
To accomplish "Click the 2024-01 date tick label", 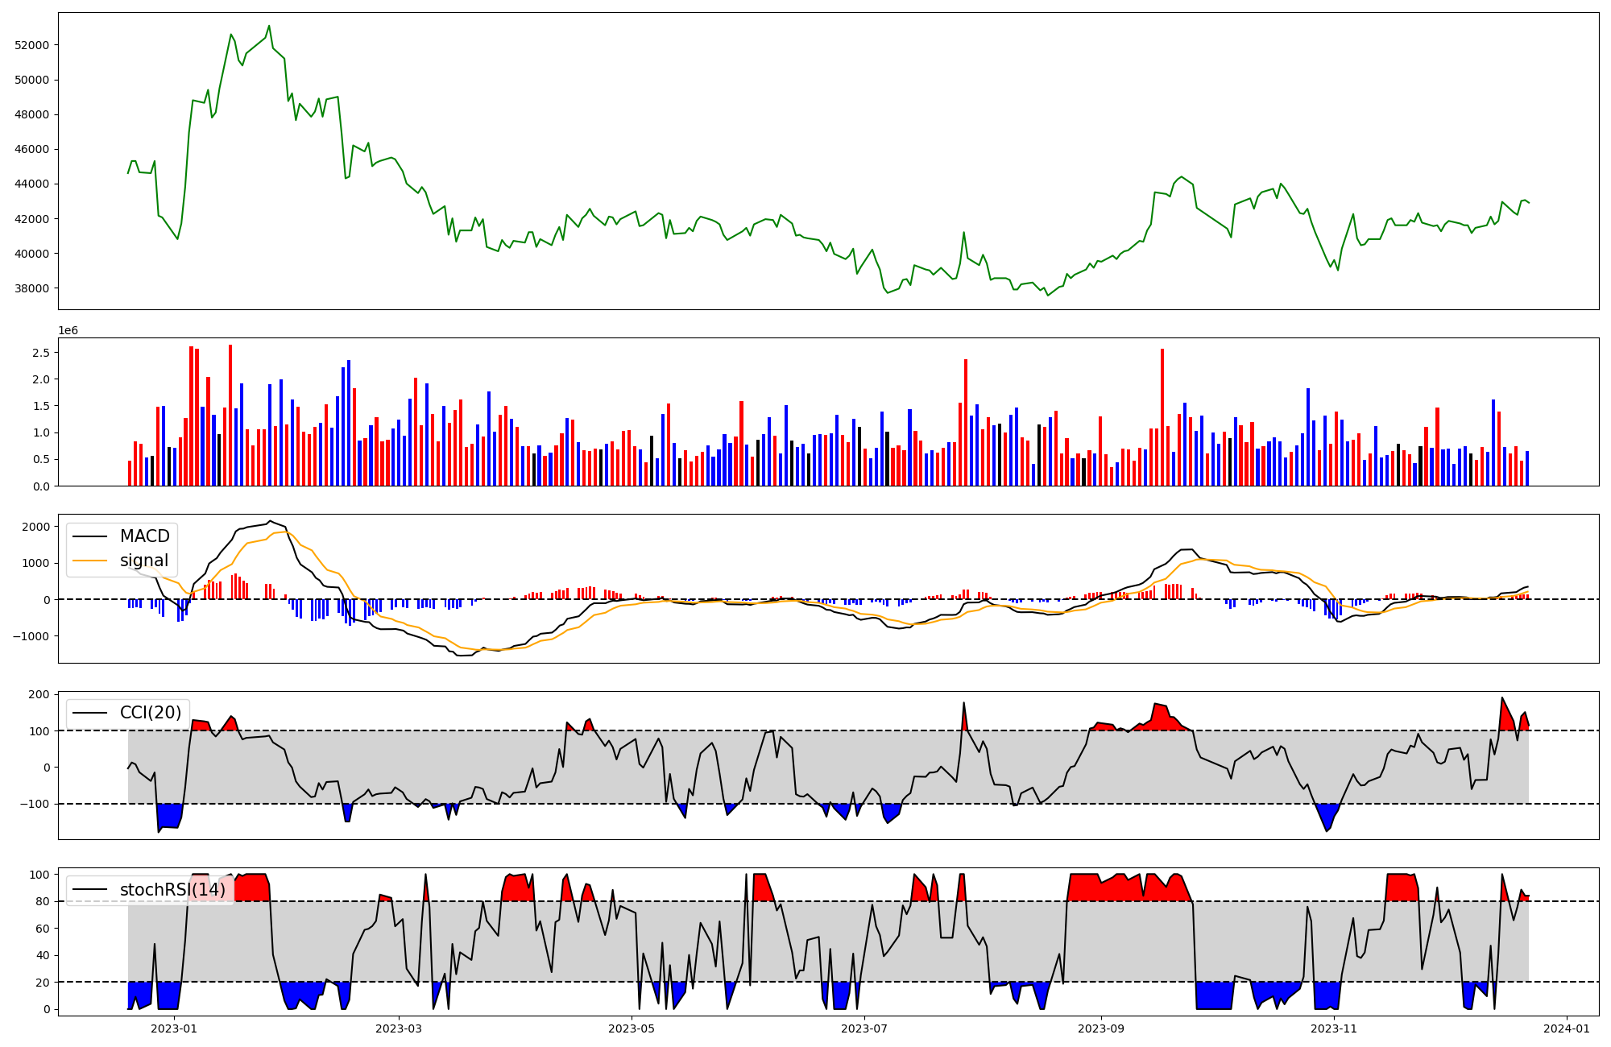I will point(1566,1028).
